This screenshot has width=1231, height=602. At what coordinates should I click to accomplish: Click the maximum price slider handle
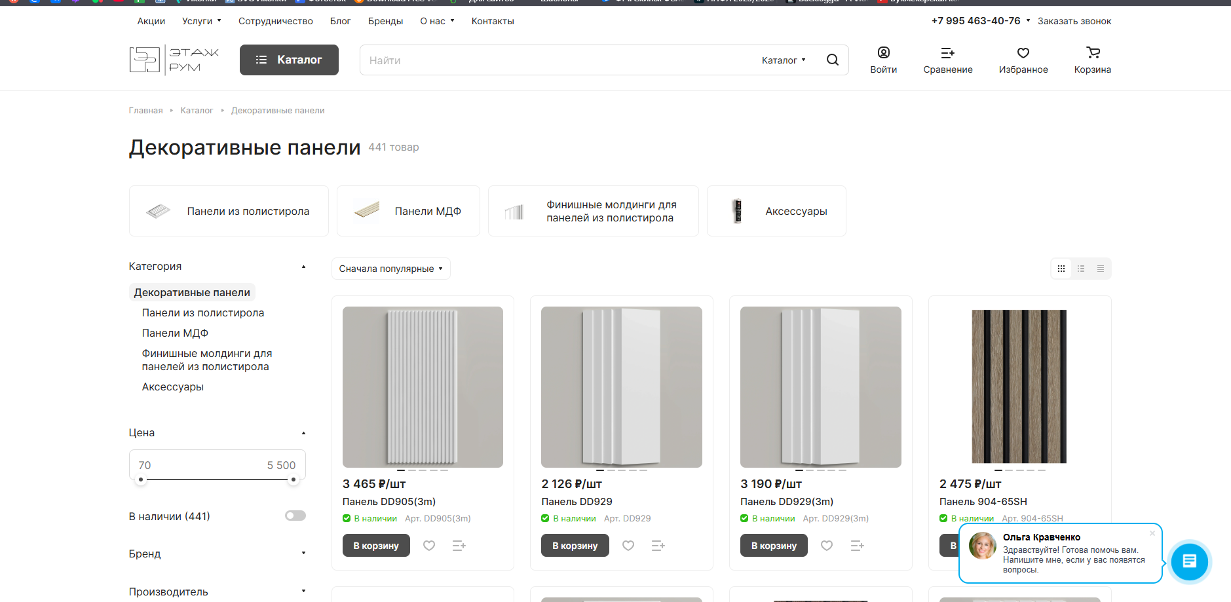294,480
